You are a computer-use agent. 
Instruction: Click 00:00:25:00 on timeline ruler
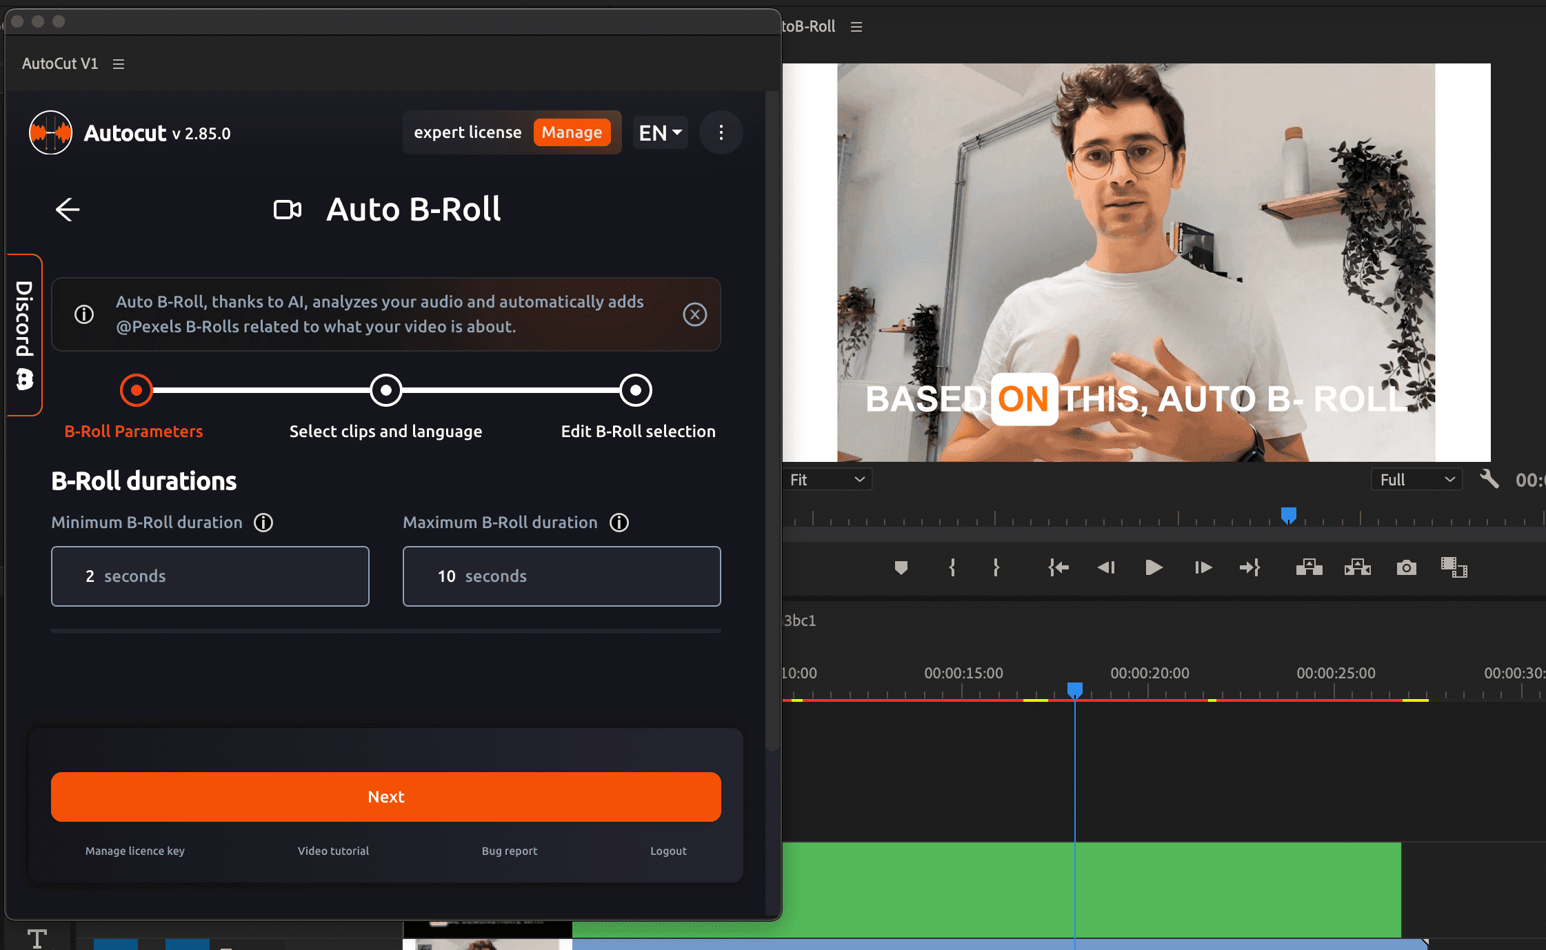(x=1336, y=673)
